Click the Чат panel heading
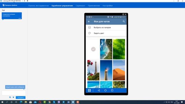This screenshot has width=185, height=104. [x=3, y=10]
